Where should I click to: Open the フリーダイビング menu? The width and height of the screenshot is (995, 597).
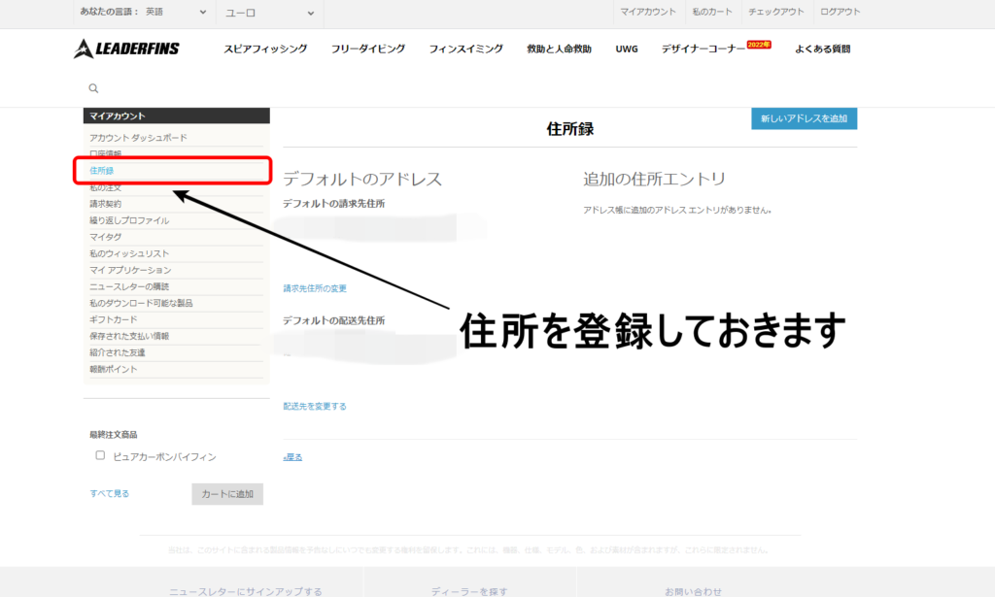click(367, 49)
